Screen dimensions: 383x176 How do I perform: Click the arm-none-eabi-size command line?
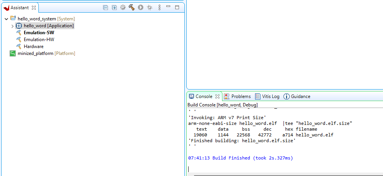[x=270, y=123]
